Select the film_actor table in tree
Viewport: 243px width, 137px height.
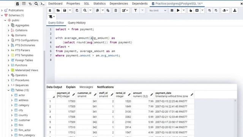point(24,130)
